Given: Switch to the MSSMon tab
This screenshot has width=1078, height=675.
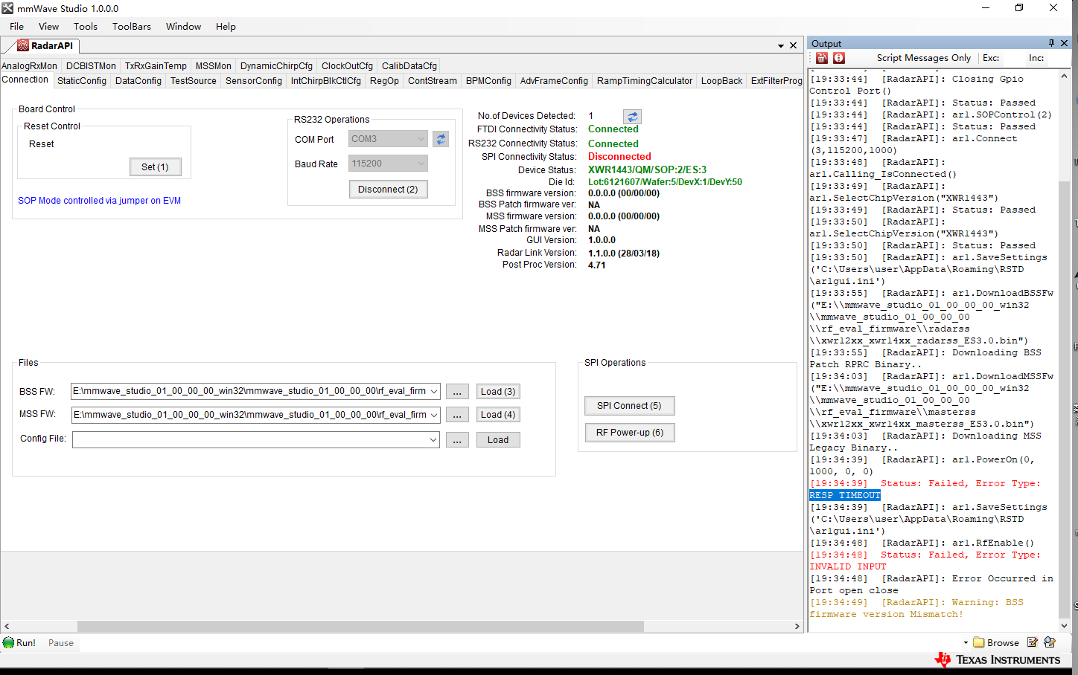Looking at the screenshot, I should (214, 66).
